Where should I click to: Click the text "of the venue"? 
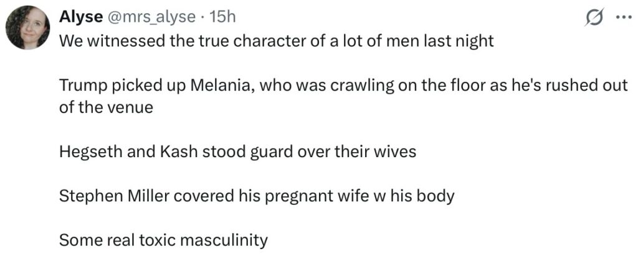pyautogui.click(x=106, y=107)
